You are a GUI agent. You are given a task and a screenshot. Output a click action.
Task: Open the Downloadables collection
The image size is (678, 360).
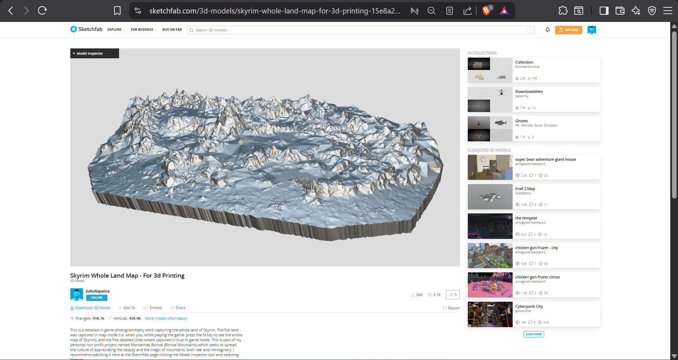coord(529,92)
